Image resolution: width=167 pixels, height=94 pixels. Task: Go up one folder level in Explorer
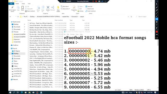click(18, 17)
